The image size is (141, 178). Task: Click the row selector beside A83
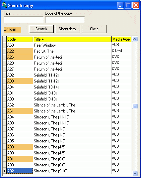(4, 81)
